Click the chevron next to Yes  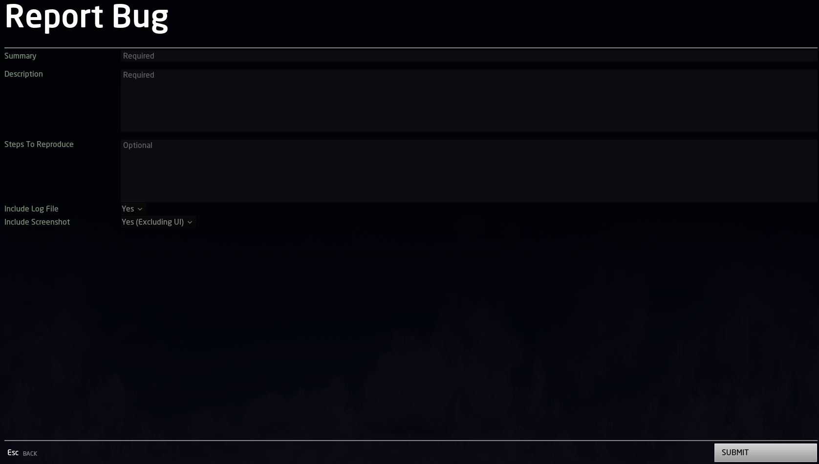[140, 209]
